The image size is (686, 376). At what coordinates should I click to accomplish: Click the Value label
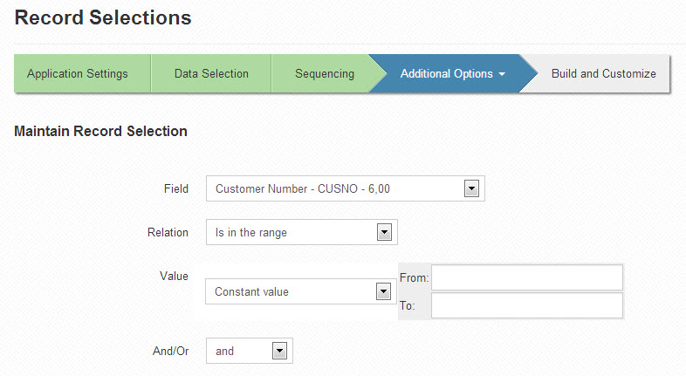(174, 276)
